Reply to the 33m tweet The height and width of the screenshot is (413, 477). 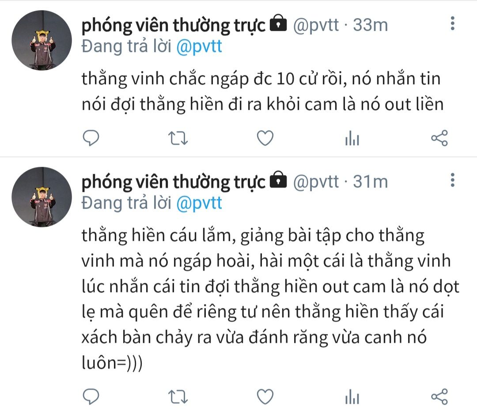[91, 138]
